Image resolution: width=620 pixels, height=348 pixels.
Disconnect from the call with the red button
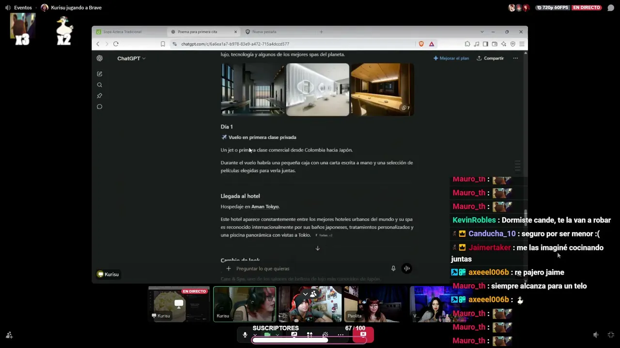[x=363, y=334]
